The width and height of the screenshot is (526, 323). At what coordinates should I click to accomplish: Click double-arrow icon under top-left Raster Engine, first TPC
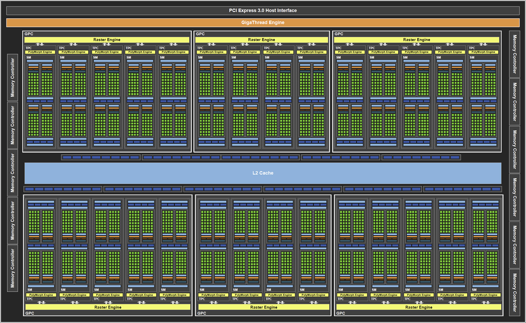coord(40,44)
